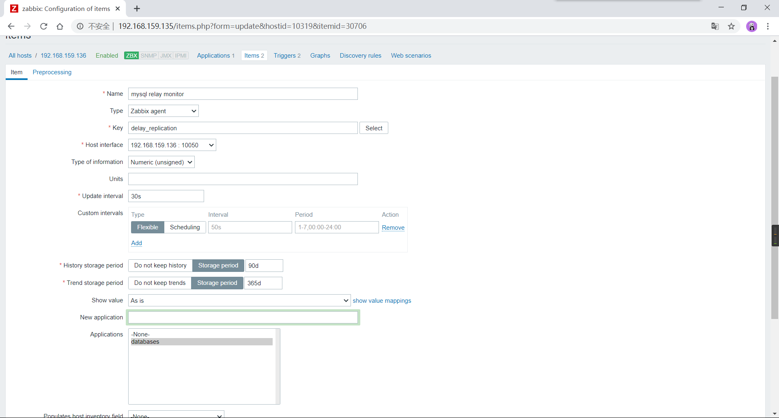Open the Type of information dropdown
Viewport: 779px width, 418px height.
(161, 162)
